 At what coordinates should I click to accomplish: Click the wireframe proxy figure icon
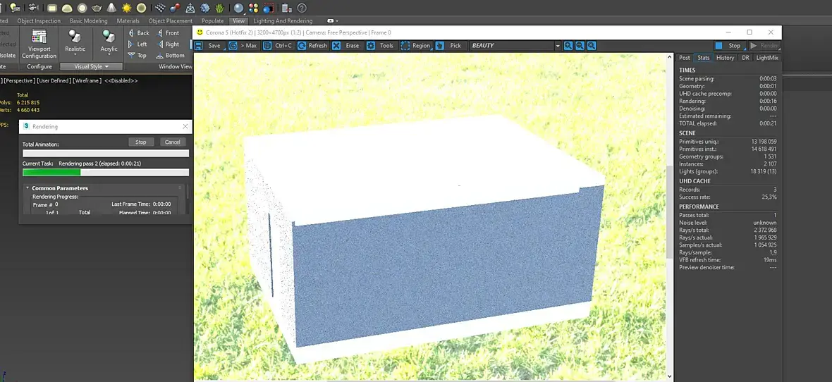pos(190,8)
